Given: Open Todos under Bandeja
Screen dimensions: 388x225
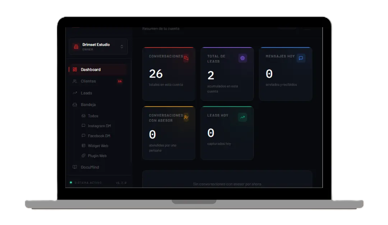Looking at the screenshot, I should click(x=93, y=116).
